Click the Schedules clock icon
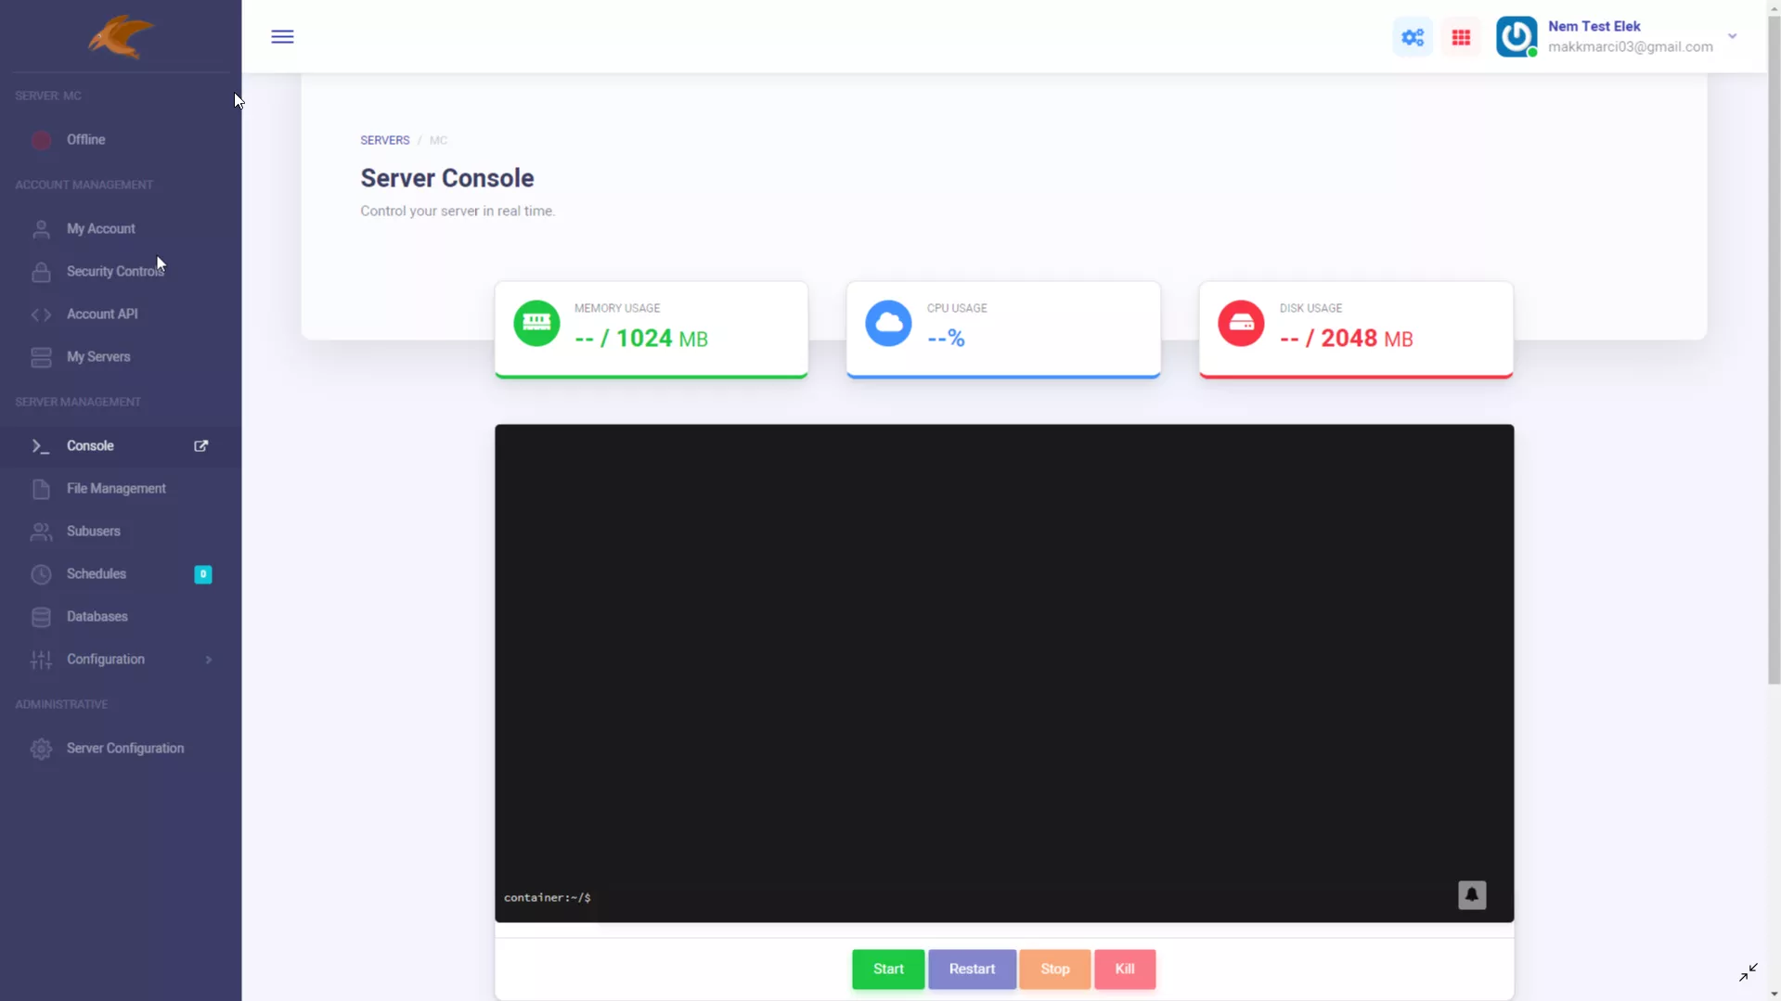This screenshot has height=1001, width=1781. 41,574
